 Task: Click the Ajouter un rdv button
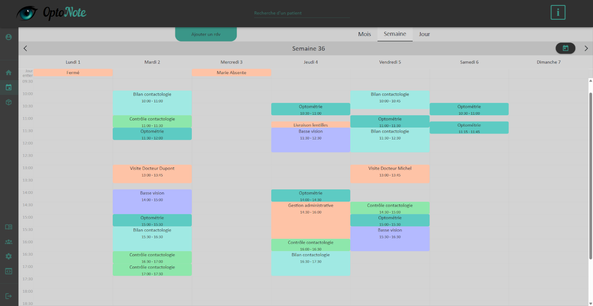click(206, 34)
